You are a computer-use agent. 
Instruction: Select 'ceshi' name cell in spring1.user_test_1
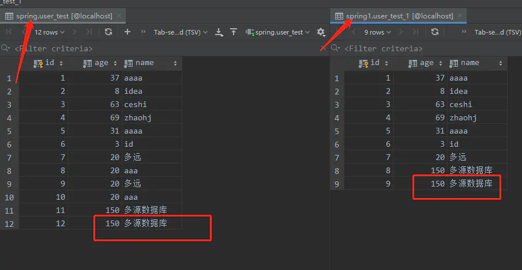(x=477, y=104)
